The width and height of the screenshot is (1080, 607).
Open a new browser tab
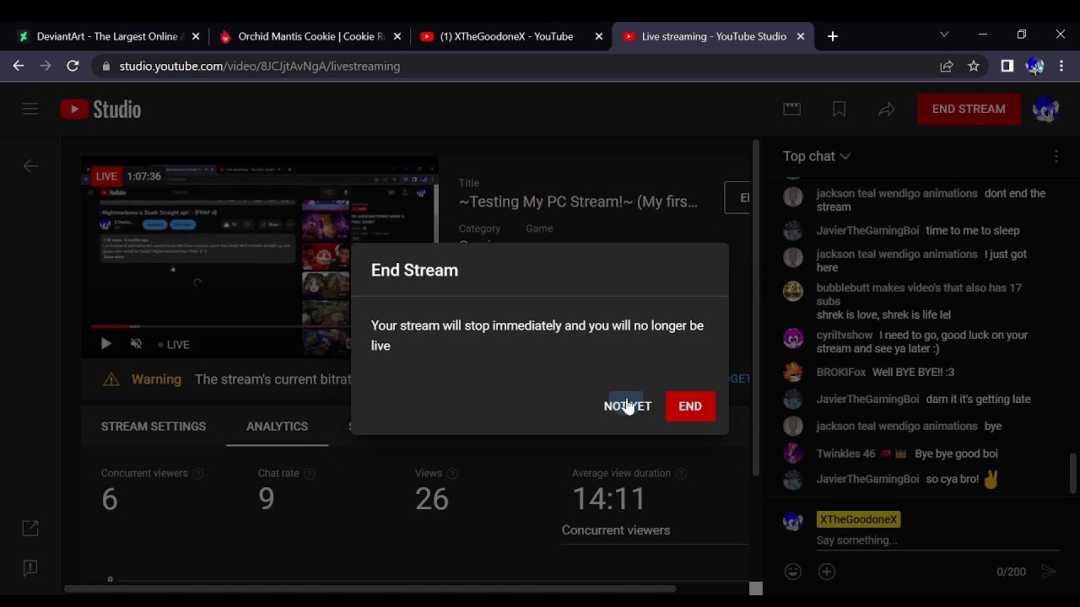coord(833,36)
